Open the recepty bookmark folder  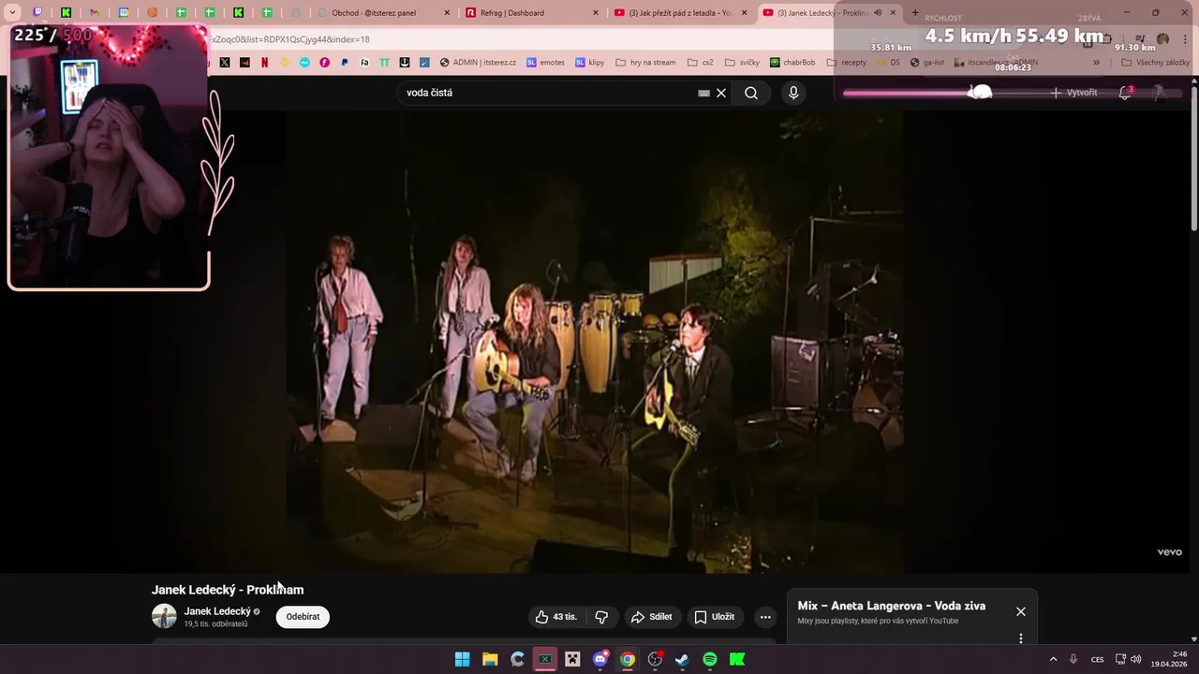click(847, 63)
